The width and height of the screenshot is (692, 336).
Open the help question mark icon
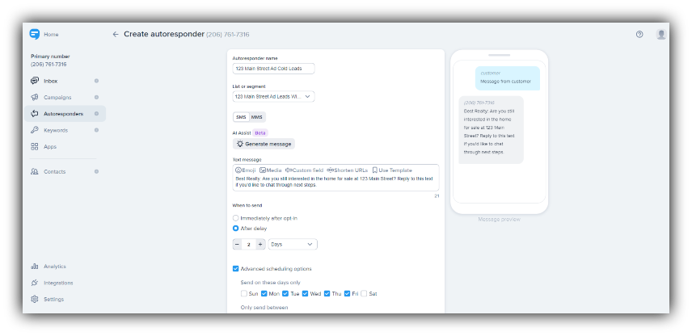coord(639,35)
